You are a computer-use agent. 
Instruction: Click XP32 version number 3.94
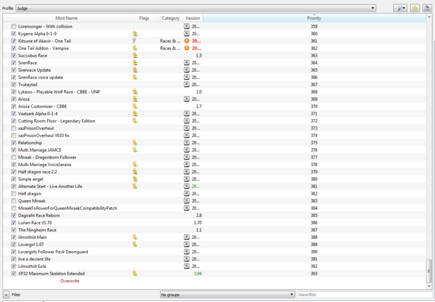(198, 274)
